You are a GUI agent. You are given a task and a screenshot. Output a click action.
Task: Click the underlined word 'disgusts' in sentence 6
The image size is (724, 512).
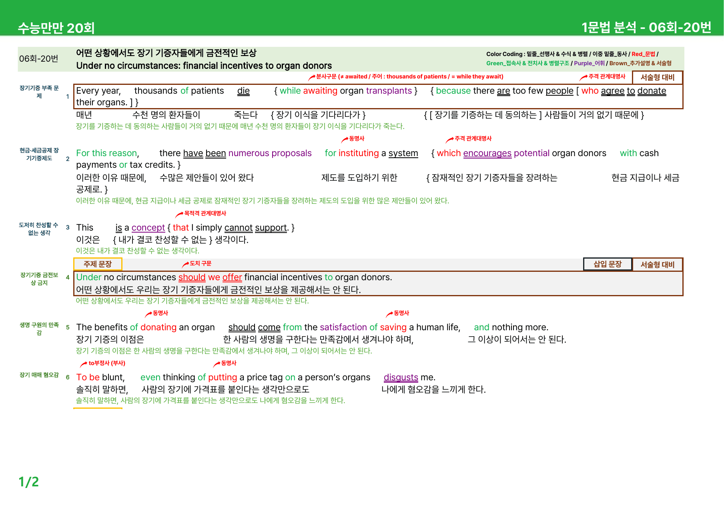(401, 377)
